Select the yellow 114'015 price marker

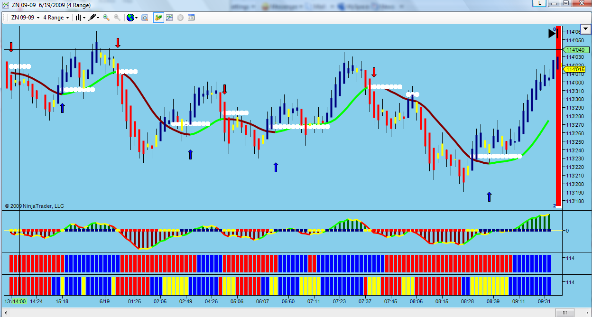(x=573, y=69)
